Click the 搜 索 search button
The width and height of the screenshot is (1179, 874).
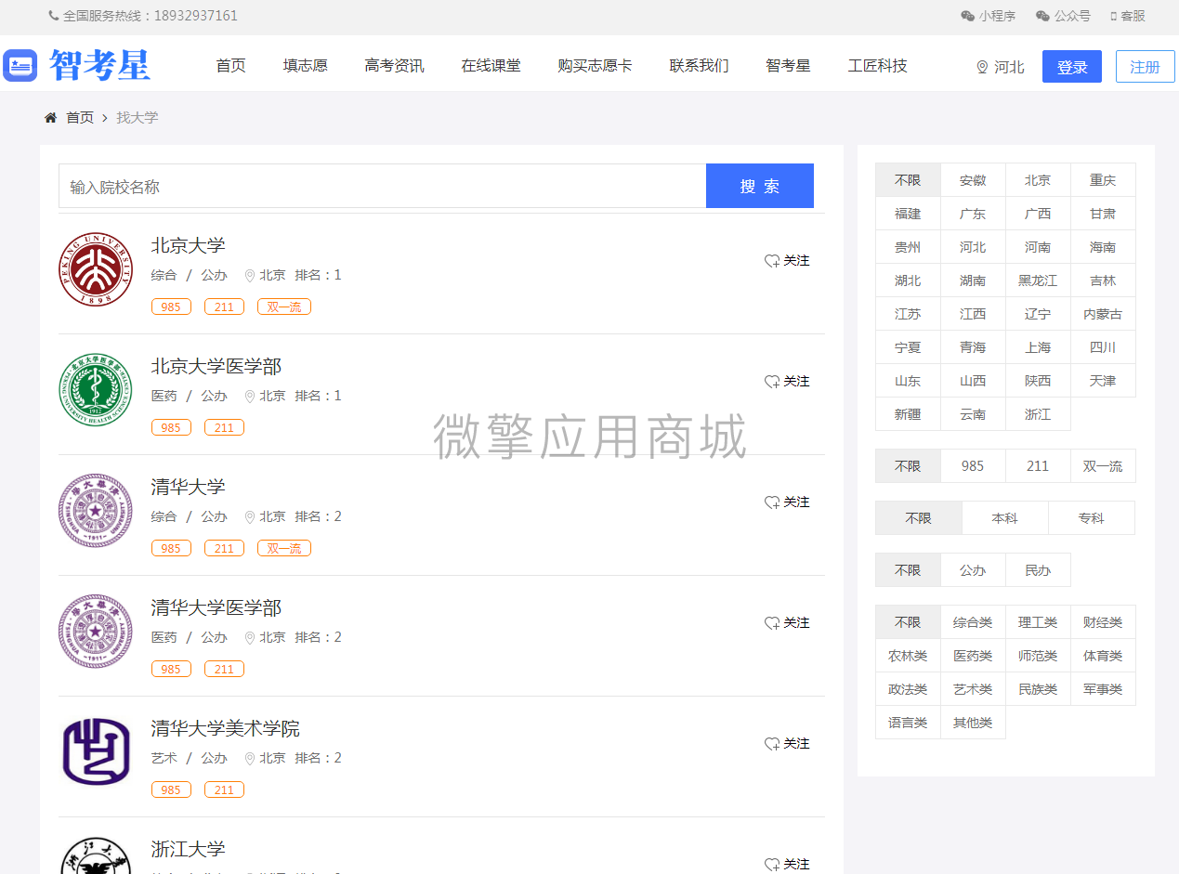(760, 186)
